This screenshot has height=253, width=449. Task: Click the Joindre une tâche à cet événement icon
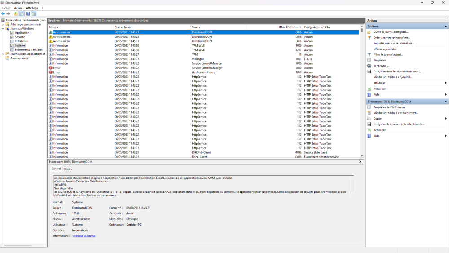tap(369, 113)
